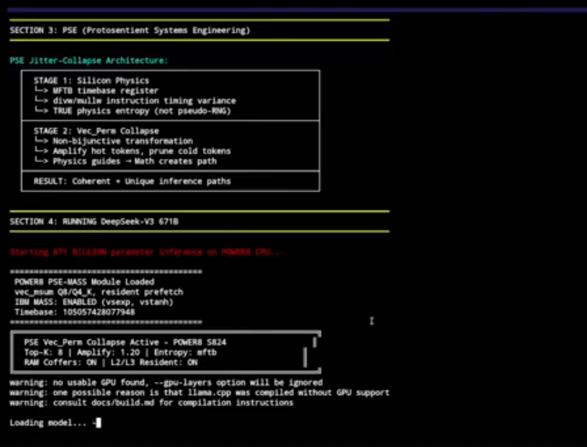587x447 pixels.
Task: Click 'STAGE 2: Vec_Perm Collapse' line
Action: point(96,131)
